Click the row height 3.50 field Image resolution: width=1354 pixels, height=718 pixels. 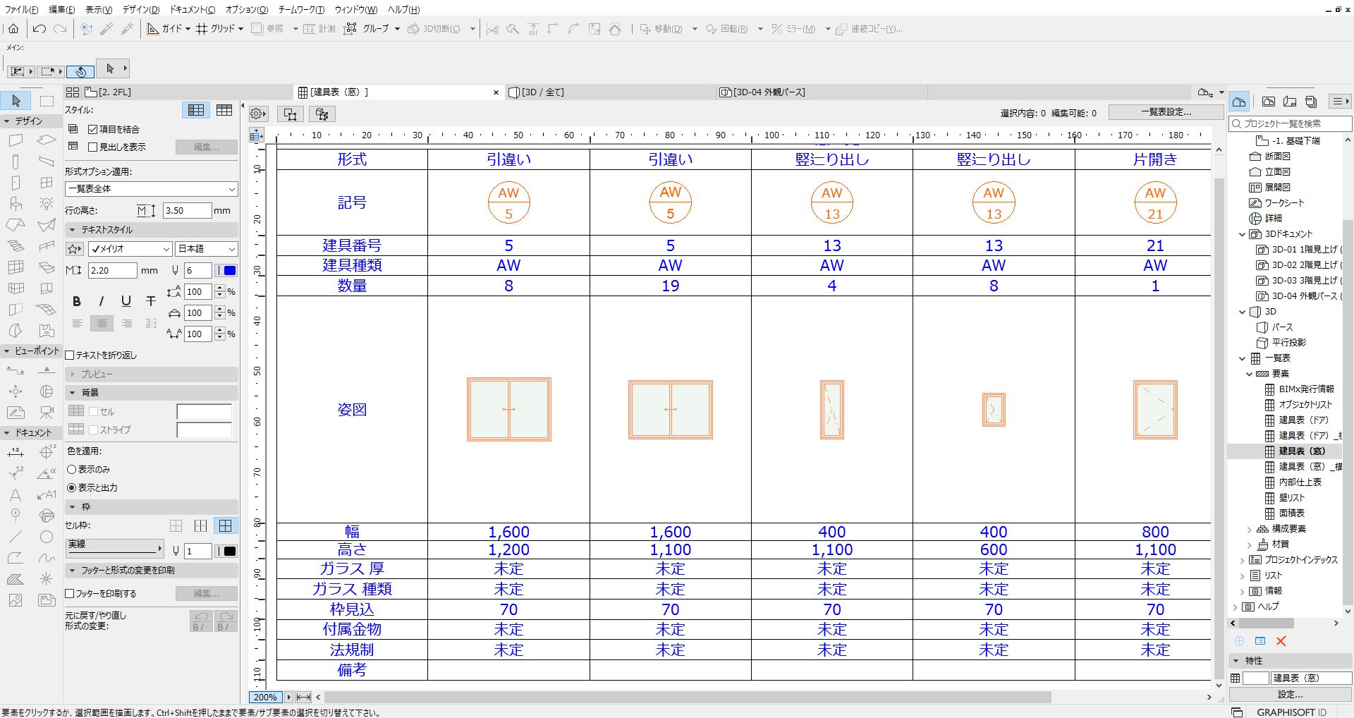186,210
